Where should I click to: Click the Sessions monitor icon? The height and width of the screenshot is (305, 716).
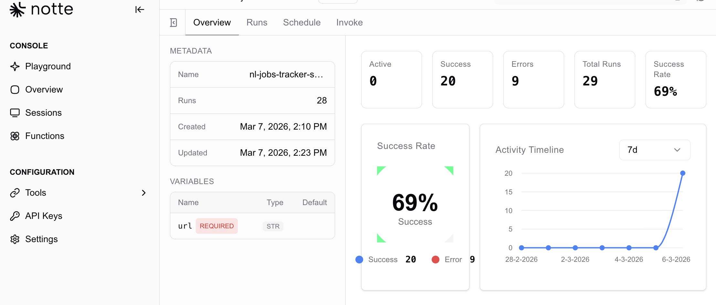click(15, 113)
